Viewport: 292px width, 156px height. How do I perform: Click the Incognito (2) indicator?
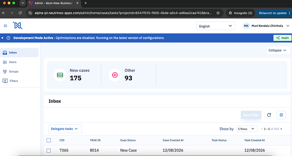(240, 13)
